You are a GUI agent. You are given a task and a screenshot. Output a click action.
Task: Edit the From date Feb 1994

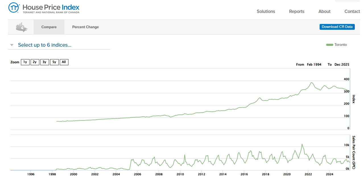(314, 65)
